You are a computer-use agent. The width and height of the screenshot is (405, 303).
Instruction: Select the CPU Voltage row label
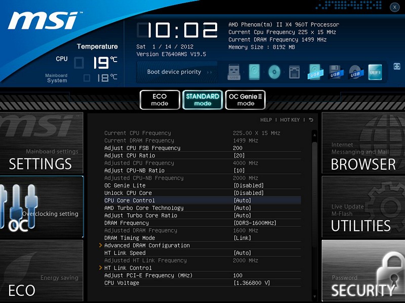[x=121, y=283]
